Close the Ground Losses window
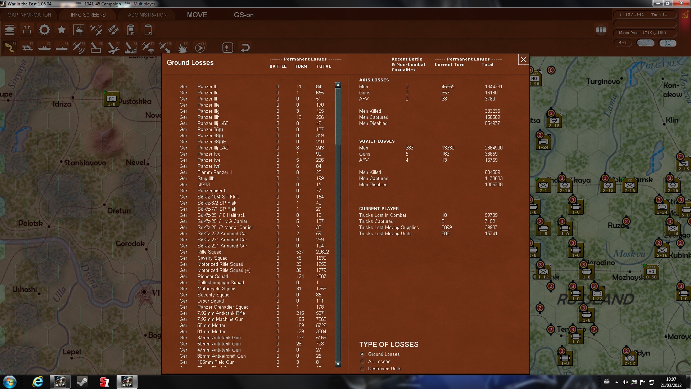Viewport: 691px width, 389px height. [x=523, y=59]
